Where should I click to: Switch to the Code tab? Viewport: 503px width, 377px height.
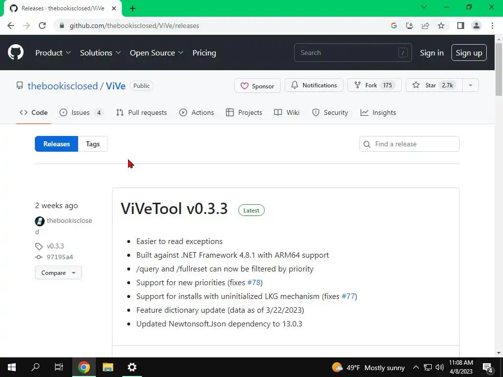34,112
